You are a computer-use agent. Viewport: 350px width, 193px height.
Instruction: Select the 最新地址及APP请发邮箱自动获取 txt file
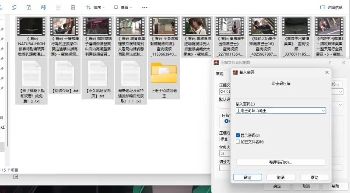pos(131,81)
